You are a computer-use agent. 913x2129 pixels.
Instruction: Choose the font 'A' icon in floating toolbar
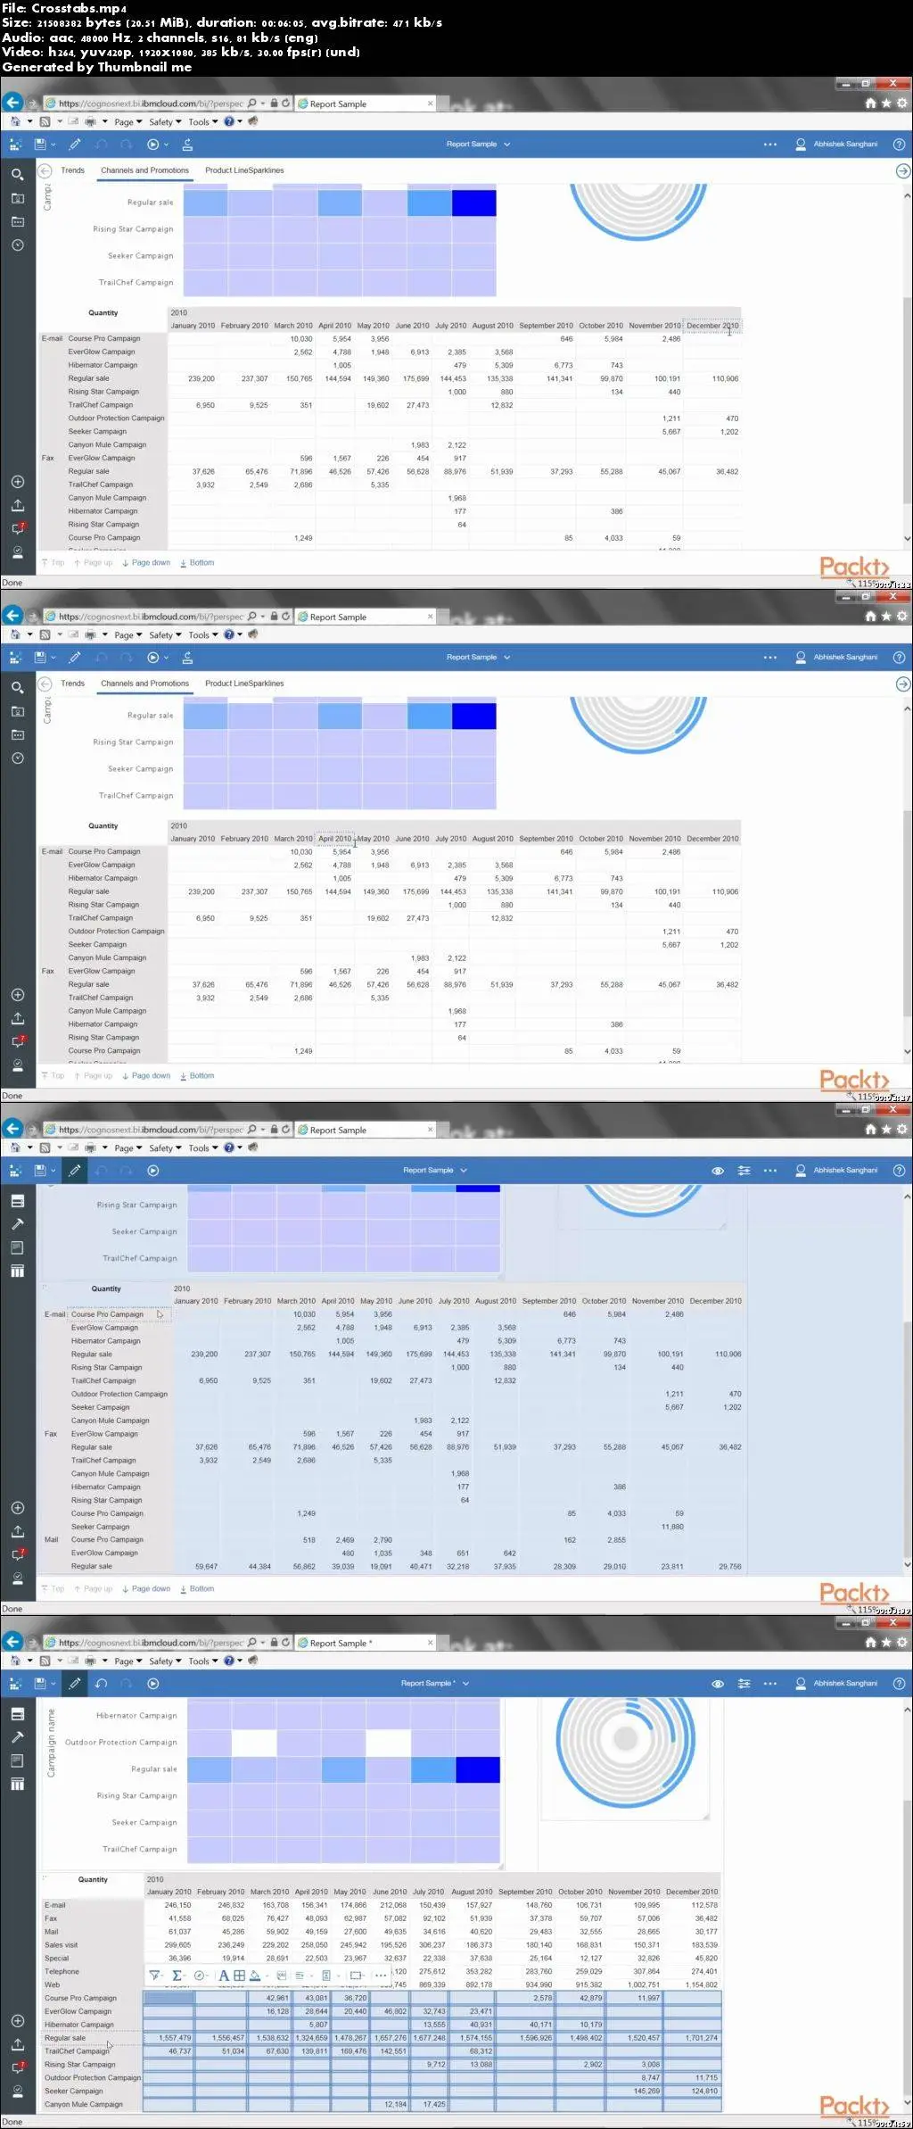click(x=223, y=1975)
